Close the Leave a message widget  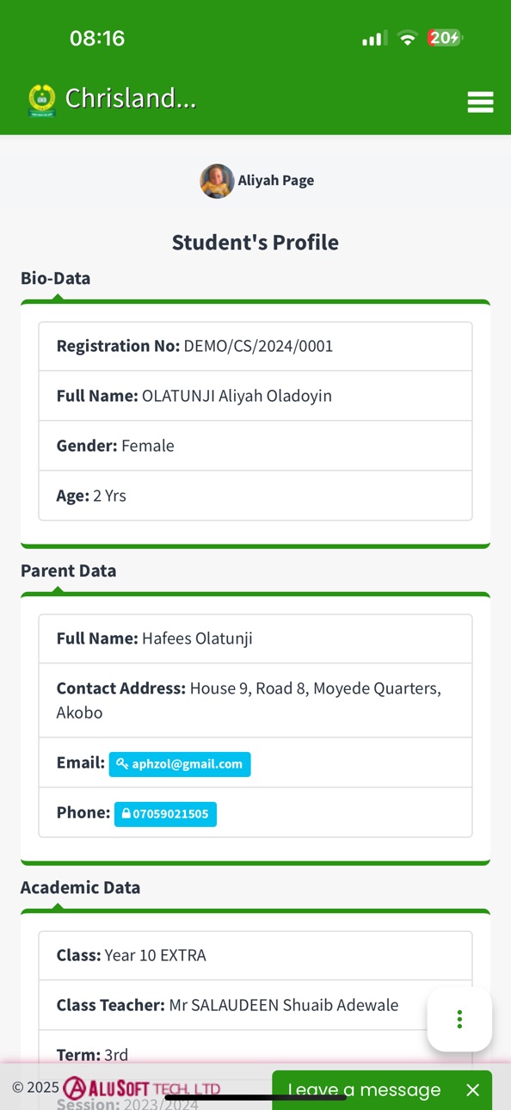pyautogui.click(x=472, y=1090)
